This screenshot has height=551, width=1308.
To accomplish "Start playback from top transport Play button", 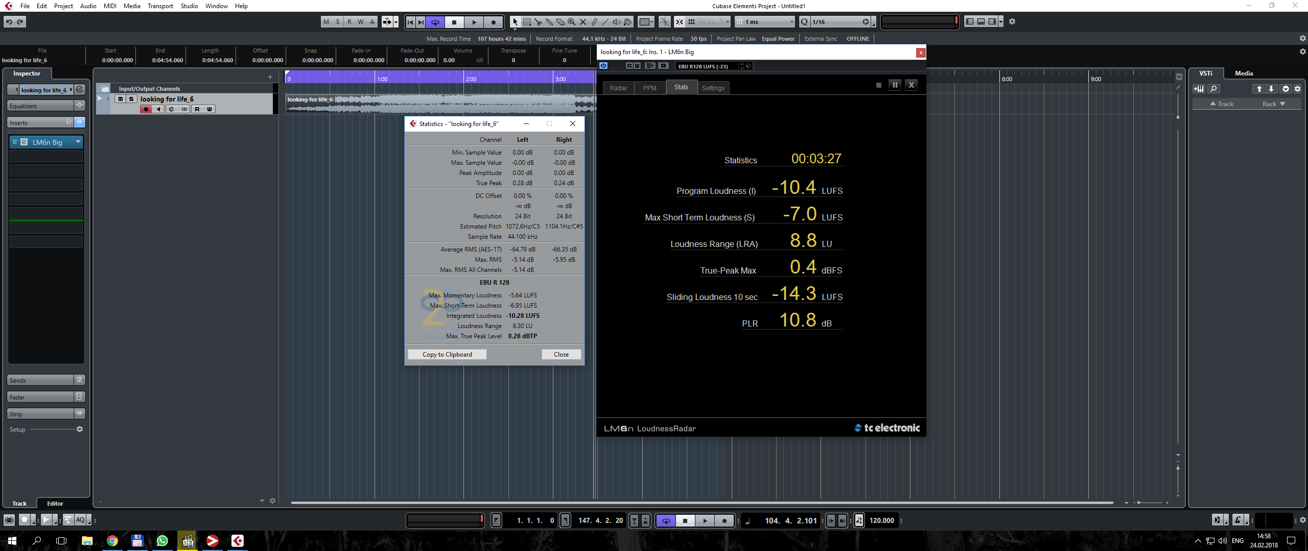I will (x=474, y=22).
